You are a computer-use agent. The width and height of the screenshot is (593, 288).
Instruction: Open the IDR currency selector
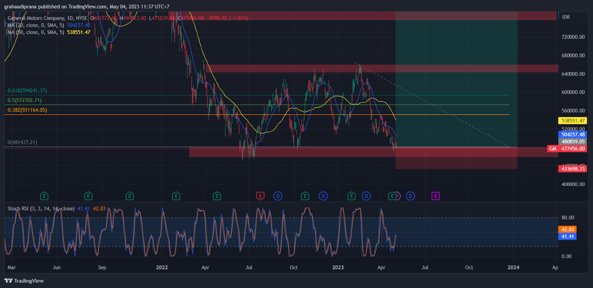(566, 17)
